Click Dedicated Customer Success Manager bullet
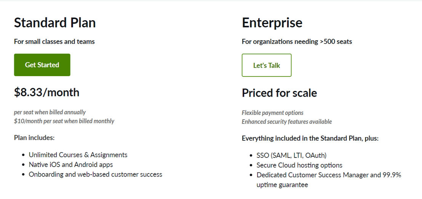 [x=329, y=180]
